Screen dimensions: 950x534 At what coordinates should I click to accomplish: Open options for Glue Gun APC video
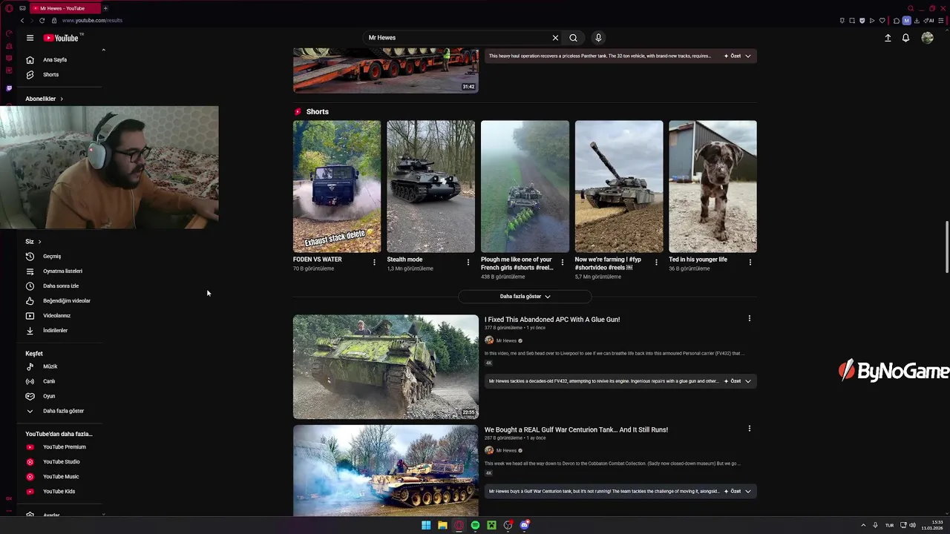(750, 318)
